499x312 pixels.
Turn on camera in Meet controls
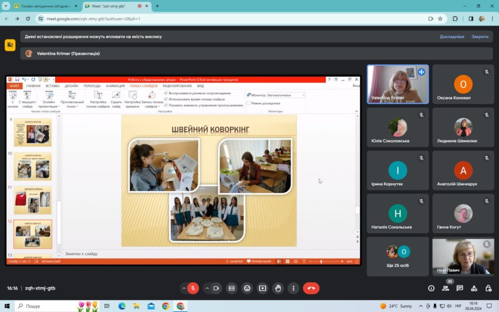coord(216,288)
